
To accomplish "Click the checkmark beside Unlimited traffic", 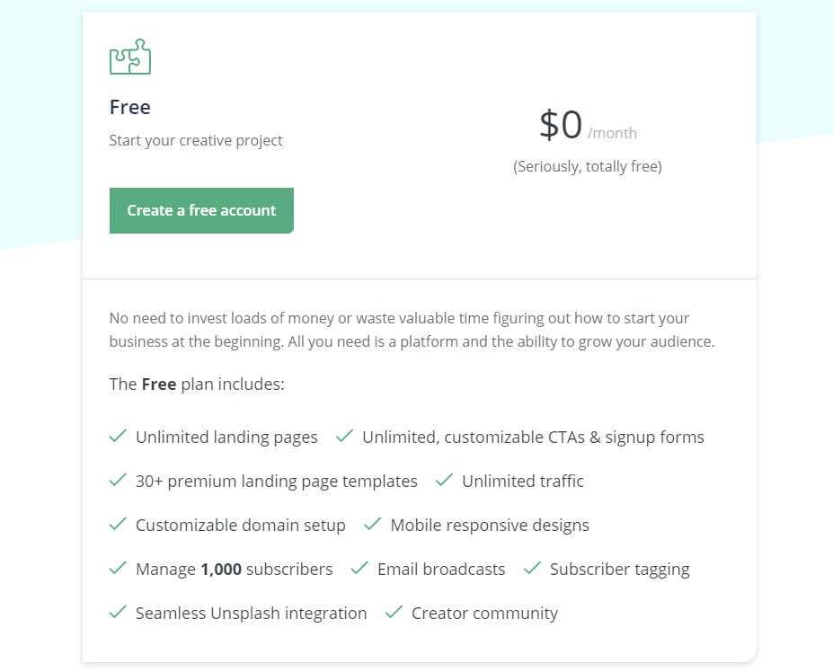I will pyautogui.click(x=444, y=480).
